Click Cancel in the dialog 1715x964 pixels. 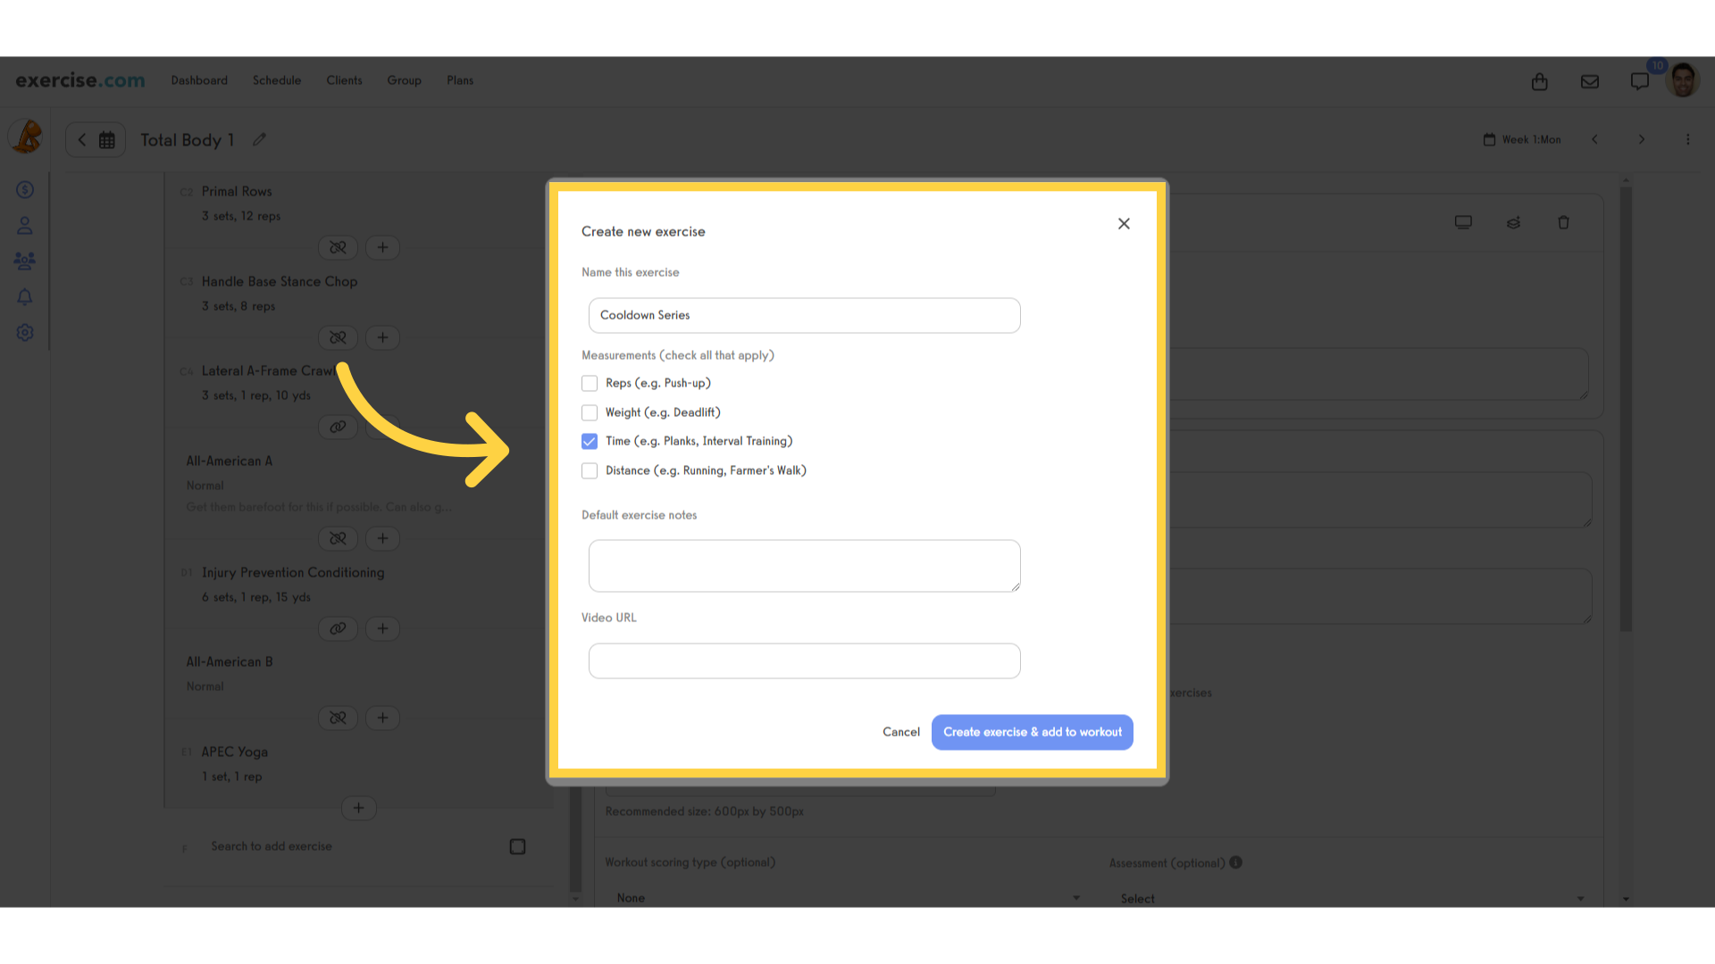click(900, 732)
